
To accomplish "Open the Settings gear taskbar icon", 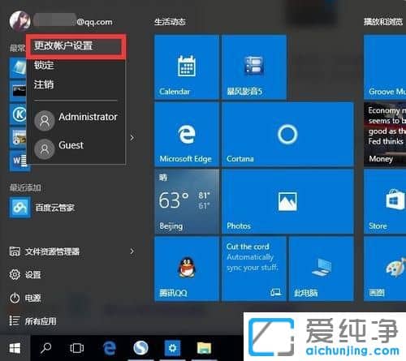I will tap(172, 348).
